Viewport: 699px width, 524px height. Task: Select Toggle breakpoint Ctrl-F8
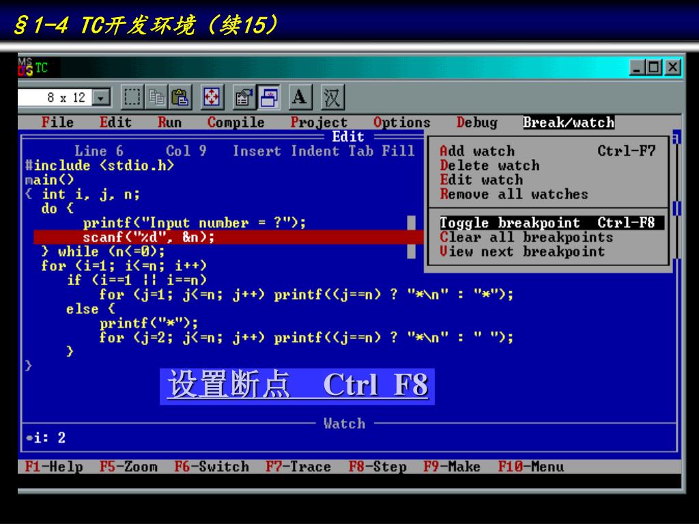552,222
